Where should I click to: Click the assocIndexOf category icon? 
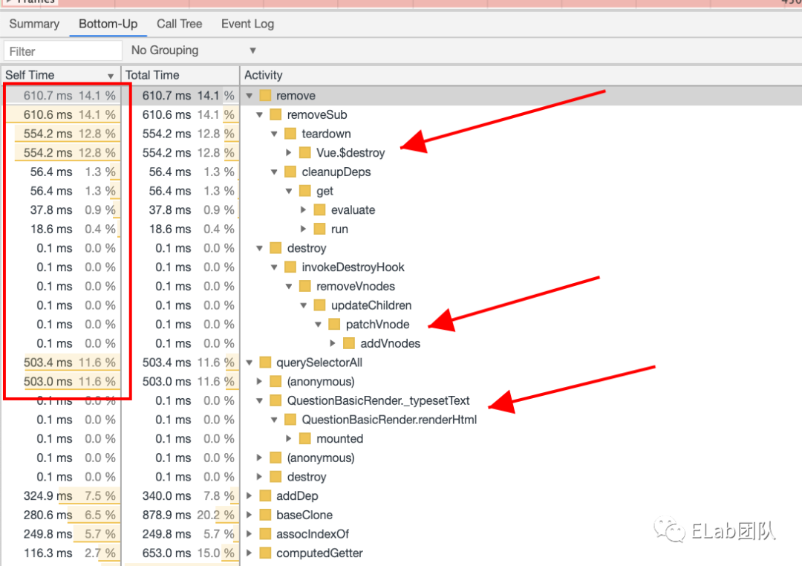pyautogui.click(x=265, y=534)
